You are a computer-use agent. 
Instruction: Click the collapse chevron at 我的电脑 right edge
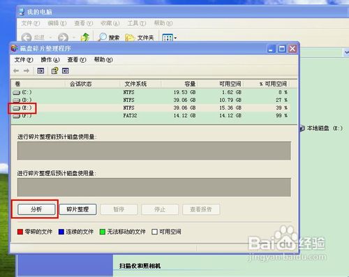[346, 52]
